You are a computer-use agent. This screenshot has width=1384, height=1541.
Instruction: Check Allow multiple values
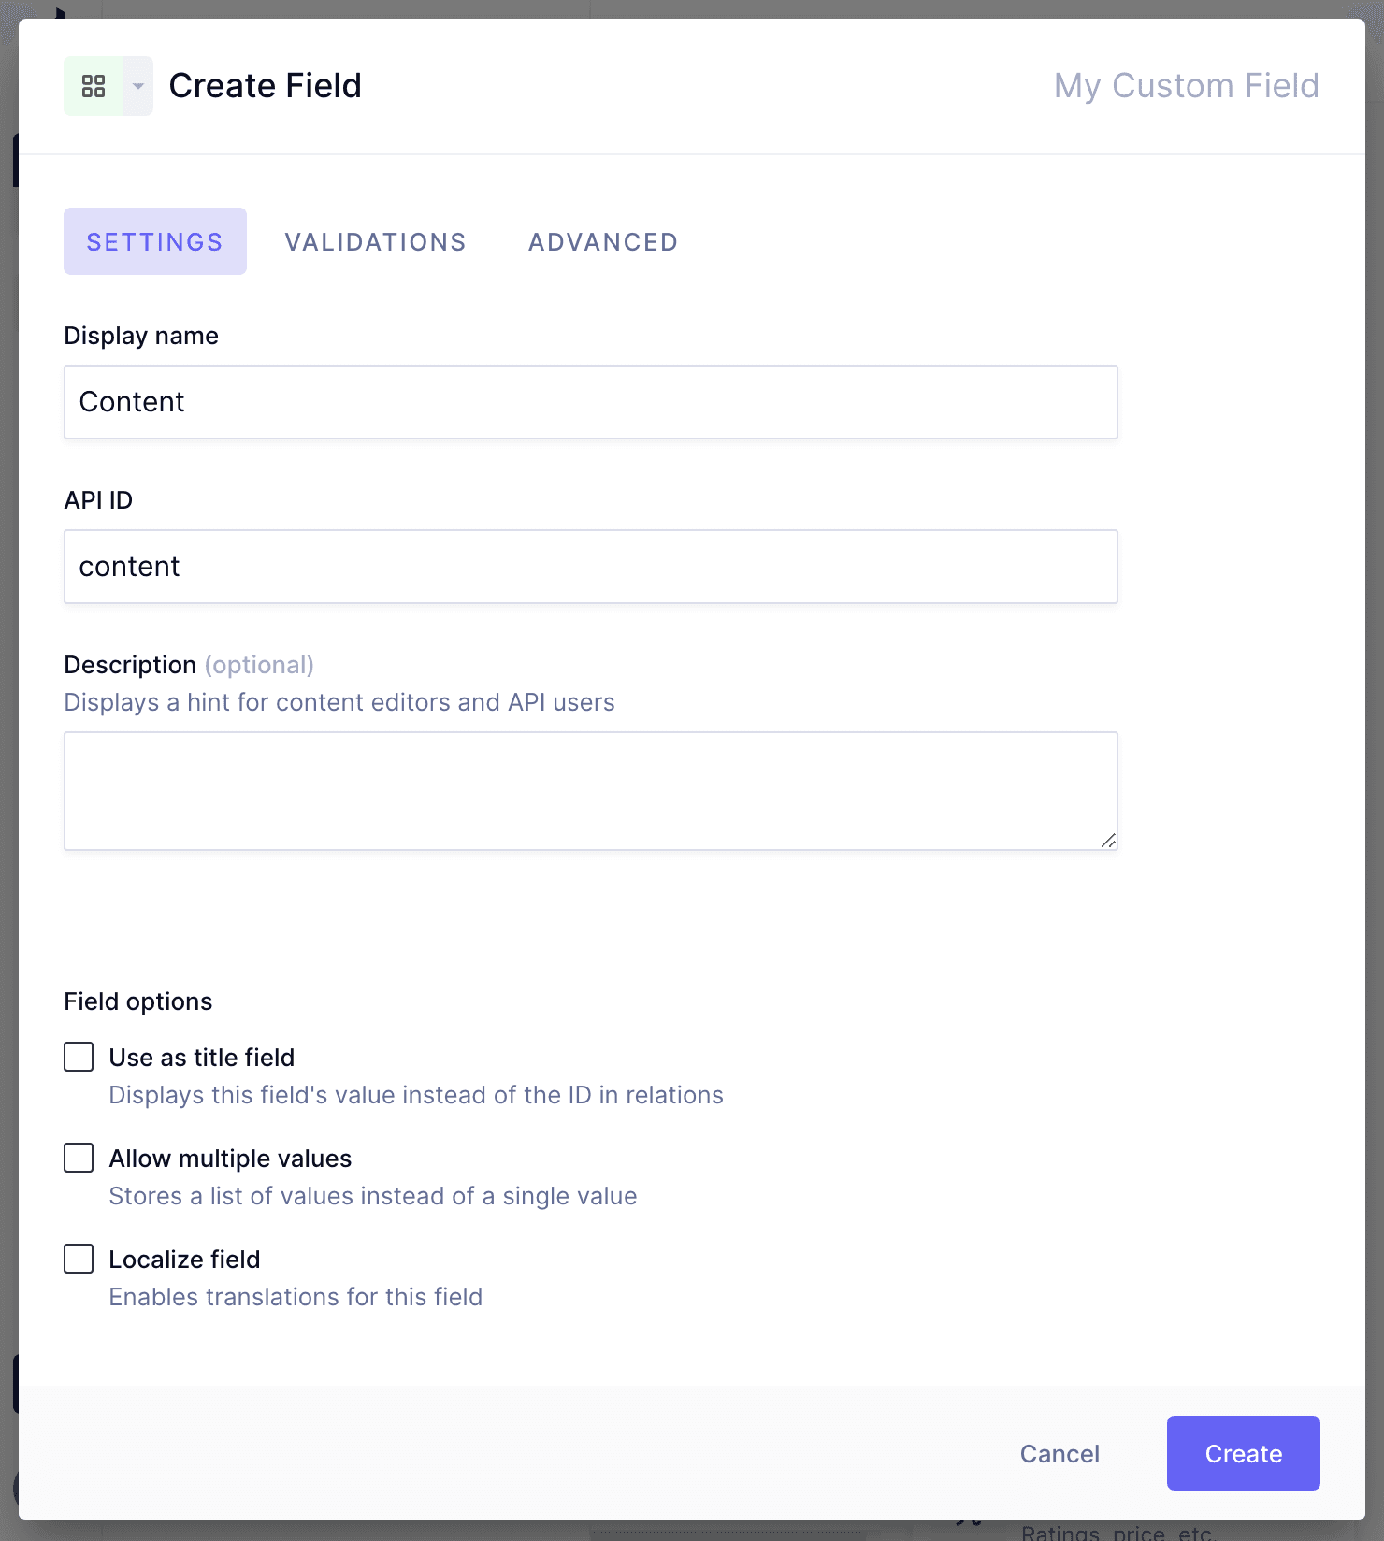79,1158
